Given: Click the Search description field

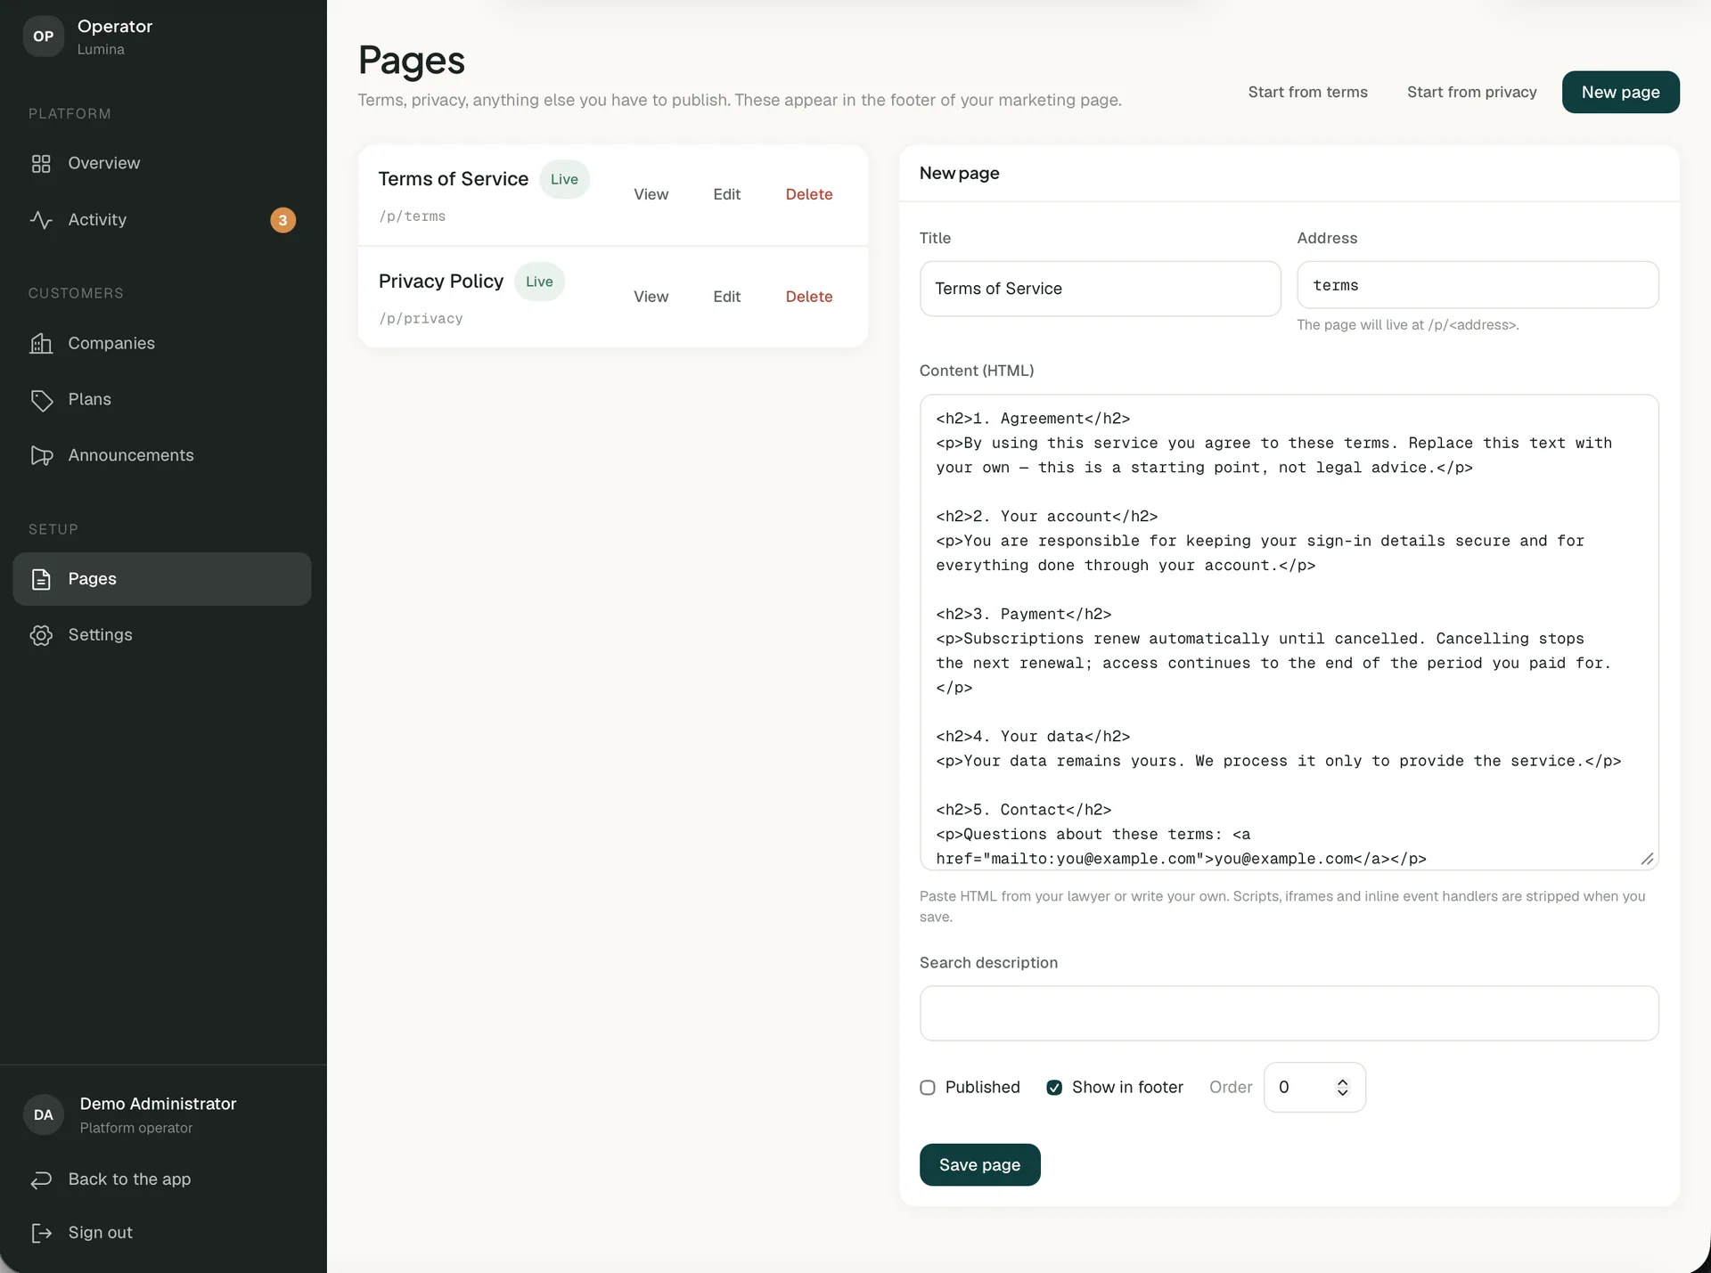Looking at the screenshot, I should [1289, 1014].
